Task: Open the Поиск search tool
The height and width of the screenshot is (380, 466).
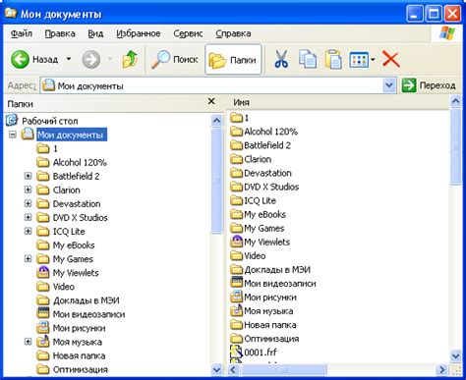Action: (175, 59)
